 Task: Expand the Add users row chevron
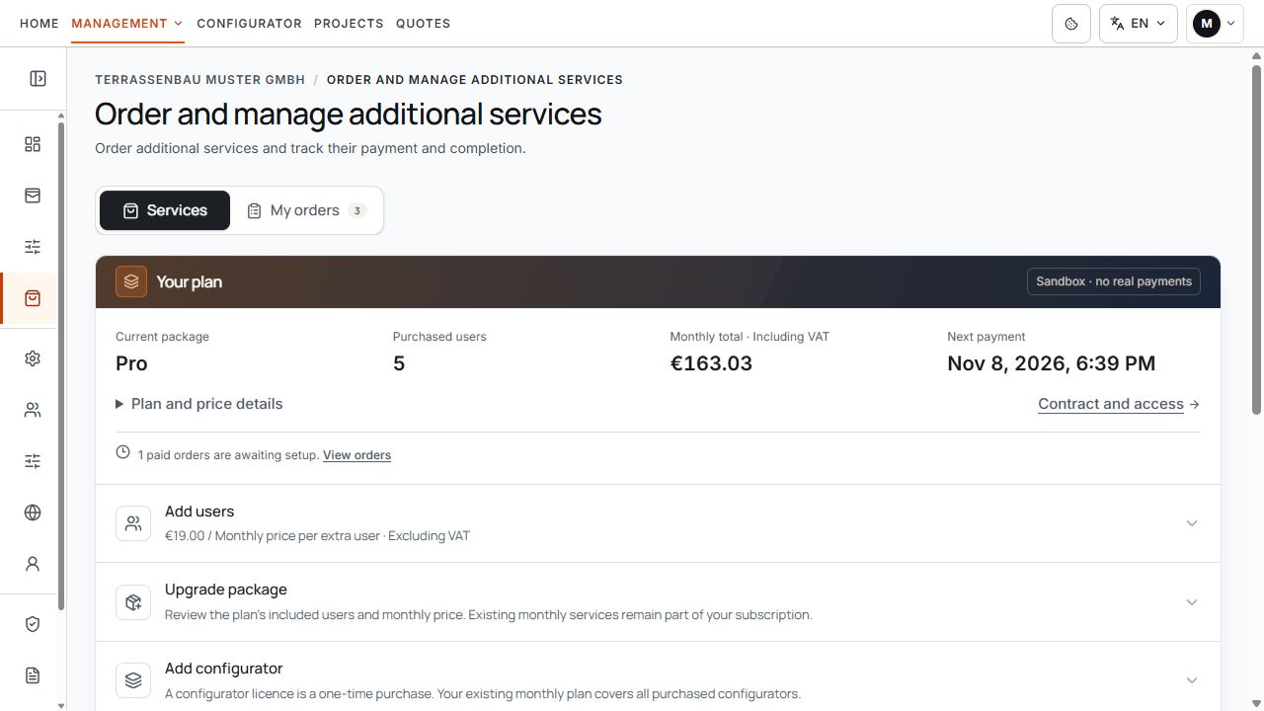pos(1192,523)
